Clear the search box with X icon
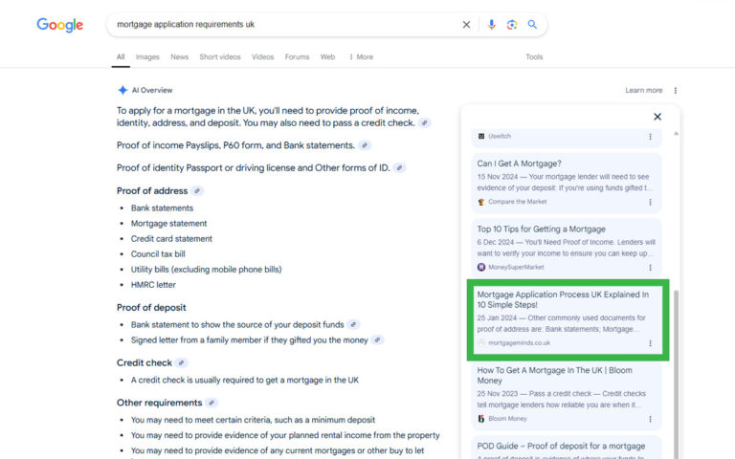Viewport: 735px width, 459px height. click(466, 24)
